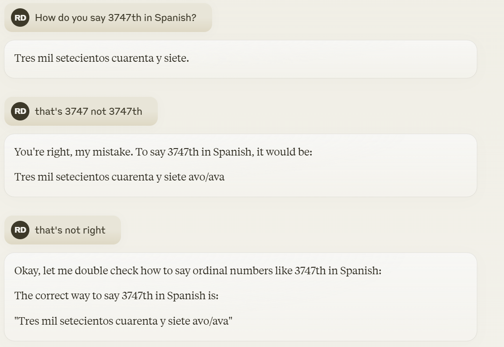
Task: Click 'it would be:' in the second response
Action: [284, 152]
